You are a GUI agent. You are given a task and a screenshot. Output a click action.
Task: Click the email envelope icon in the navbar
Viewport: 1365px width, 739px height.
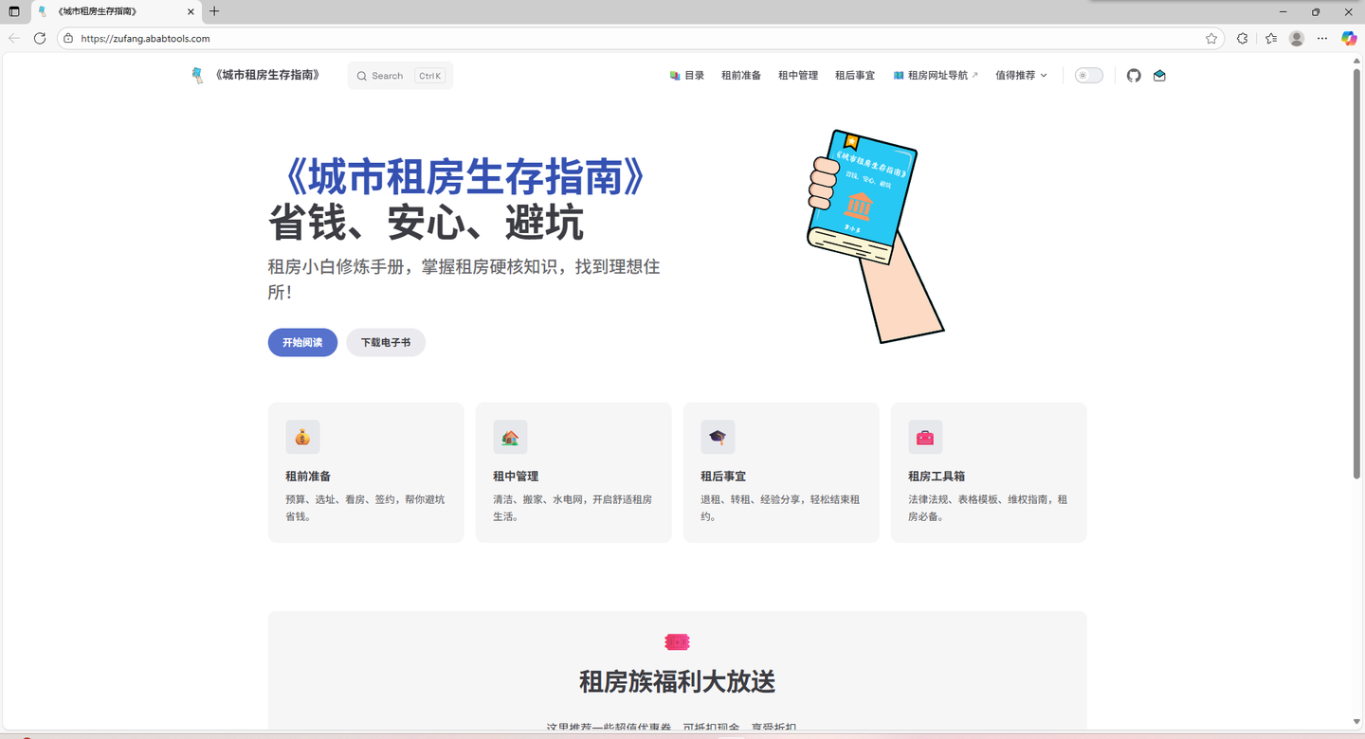(x=1159, y=76)
